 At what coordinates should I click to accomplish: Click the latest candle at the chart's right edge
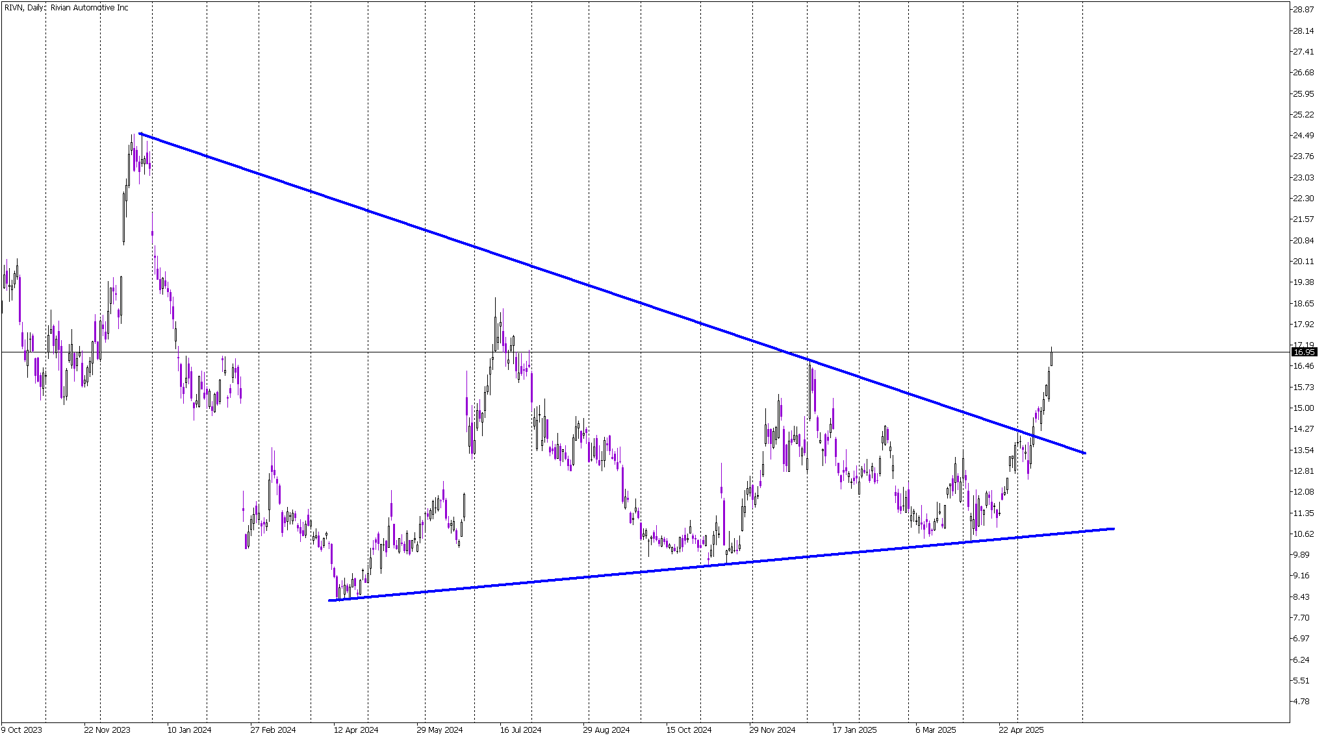coord(1051,357)
